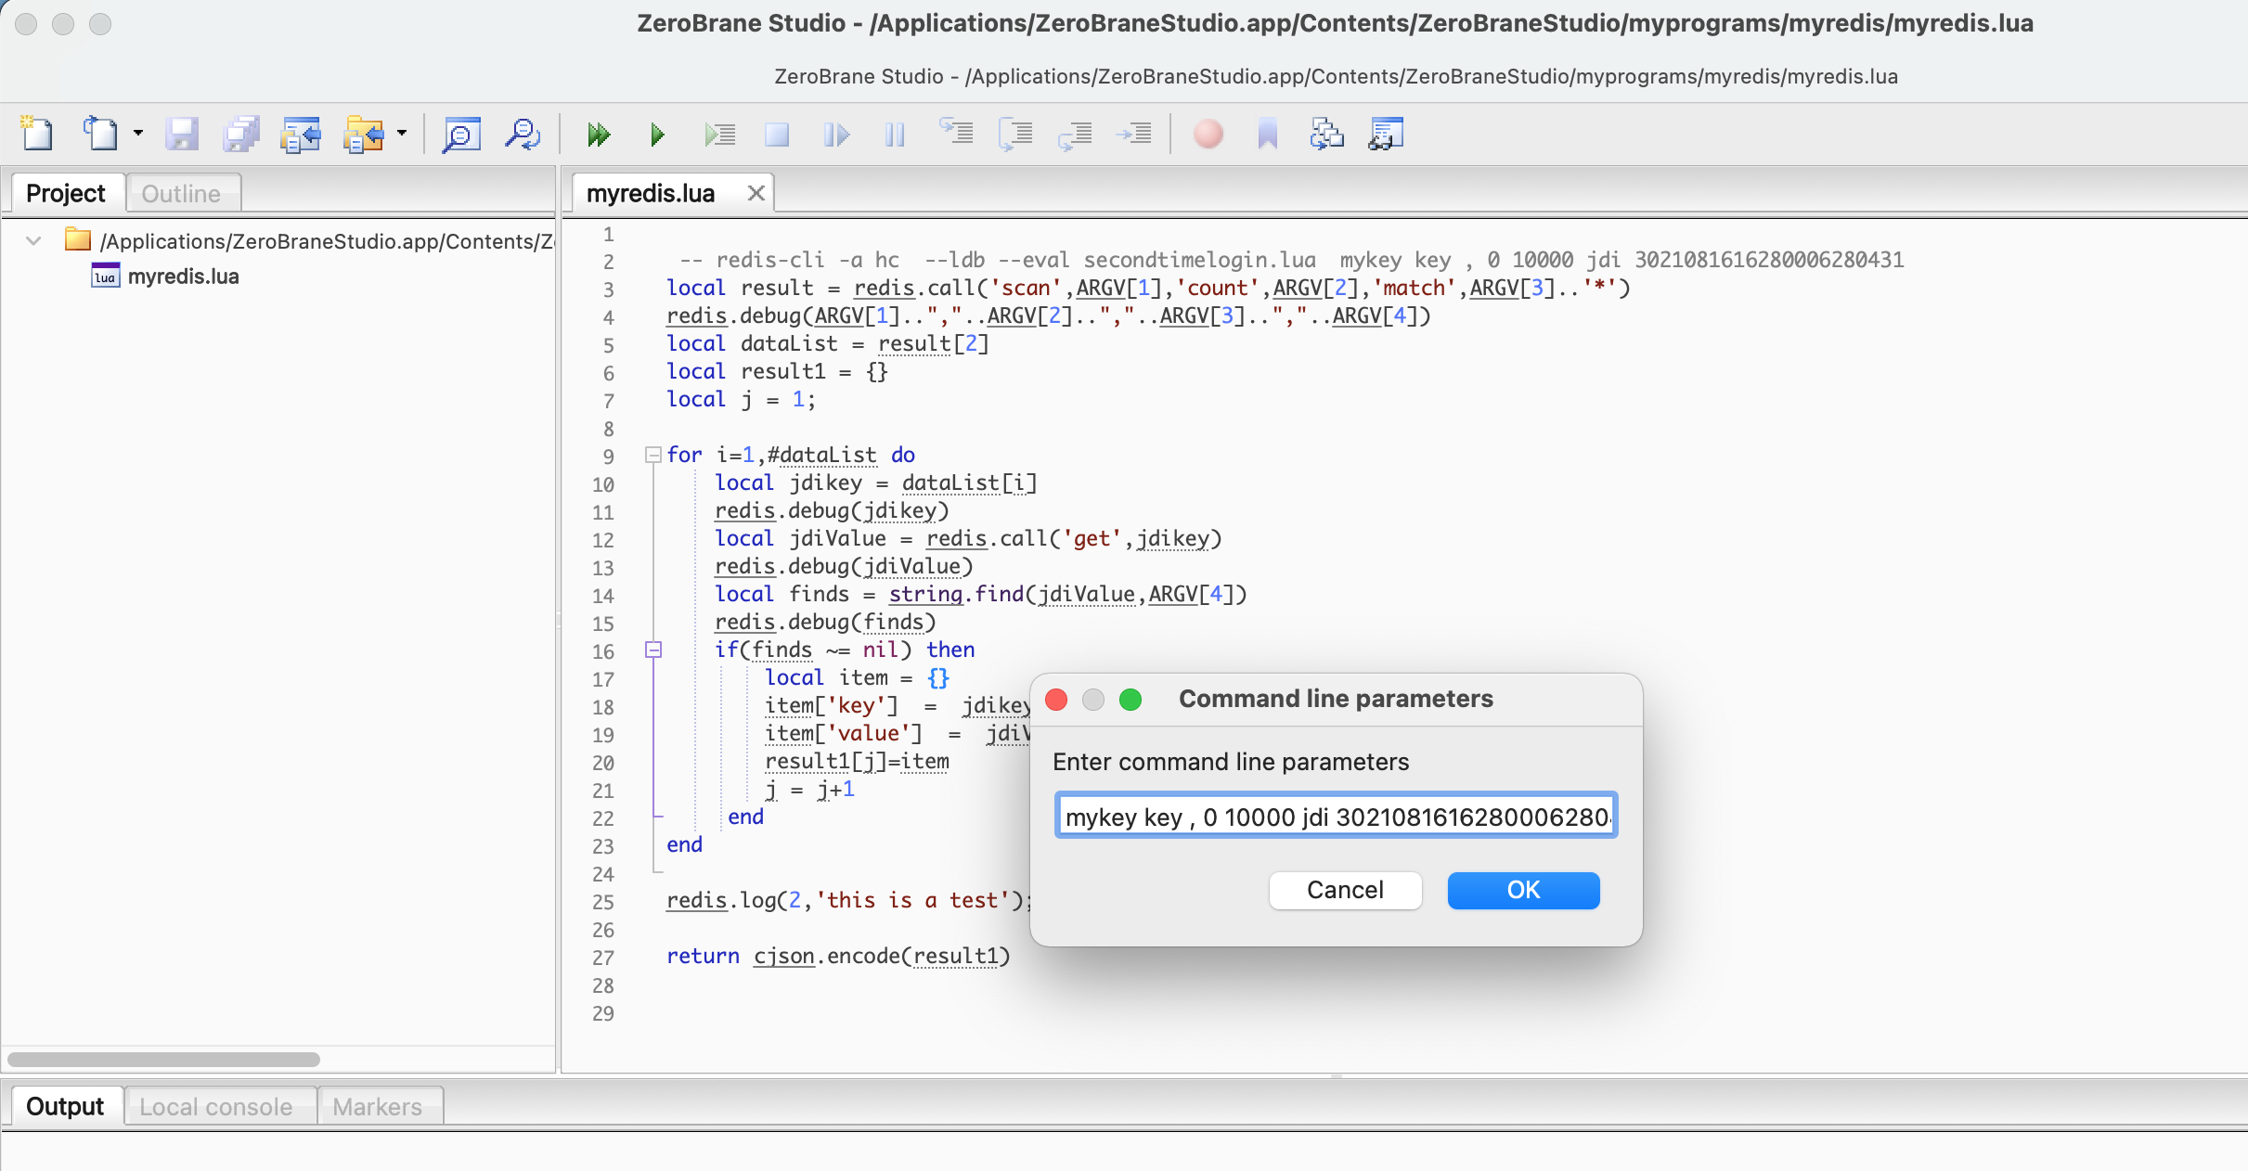2248x1171 pixels.
Task: Click the command line parameters text field
Action: [1336, 817]
